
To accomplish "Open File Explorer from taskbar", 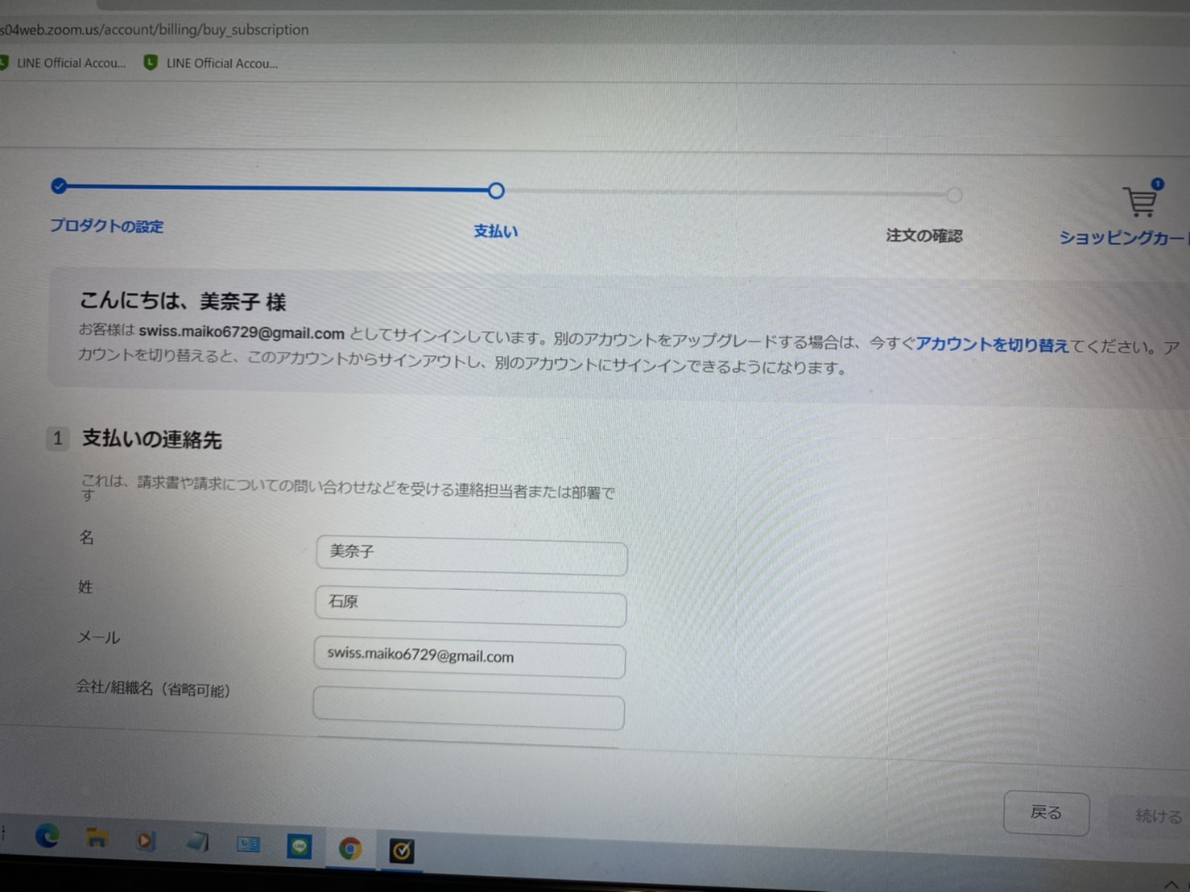I will (97, 839).
